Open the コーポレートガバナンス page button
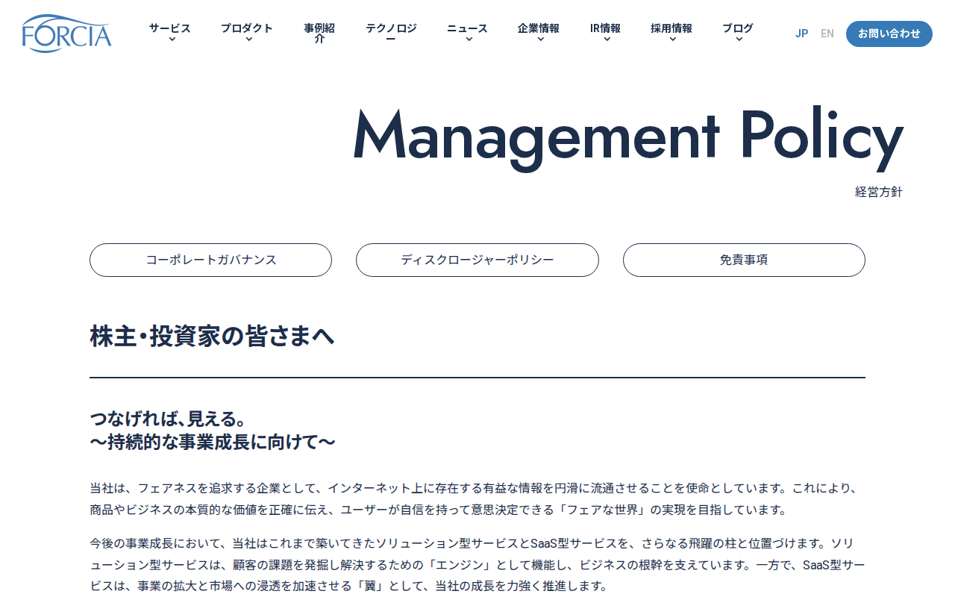This screenshot has width=955, height=597. tap(210, 260)
